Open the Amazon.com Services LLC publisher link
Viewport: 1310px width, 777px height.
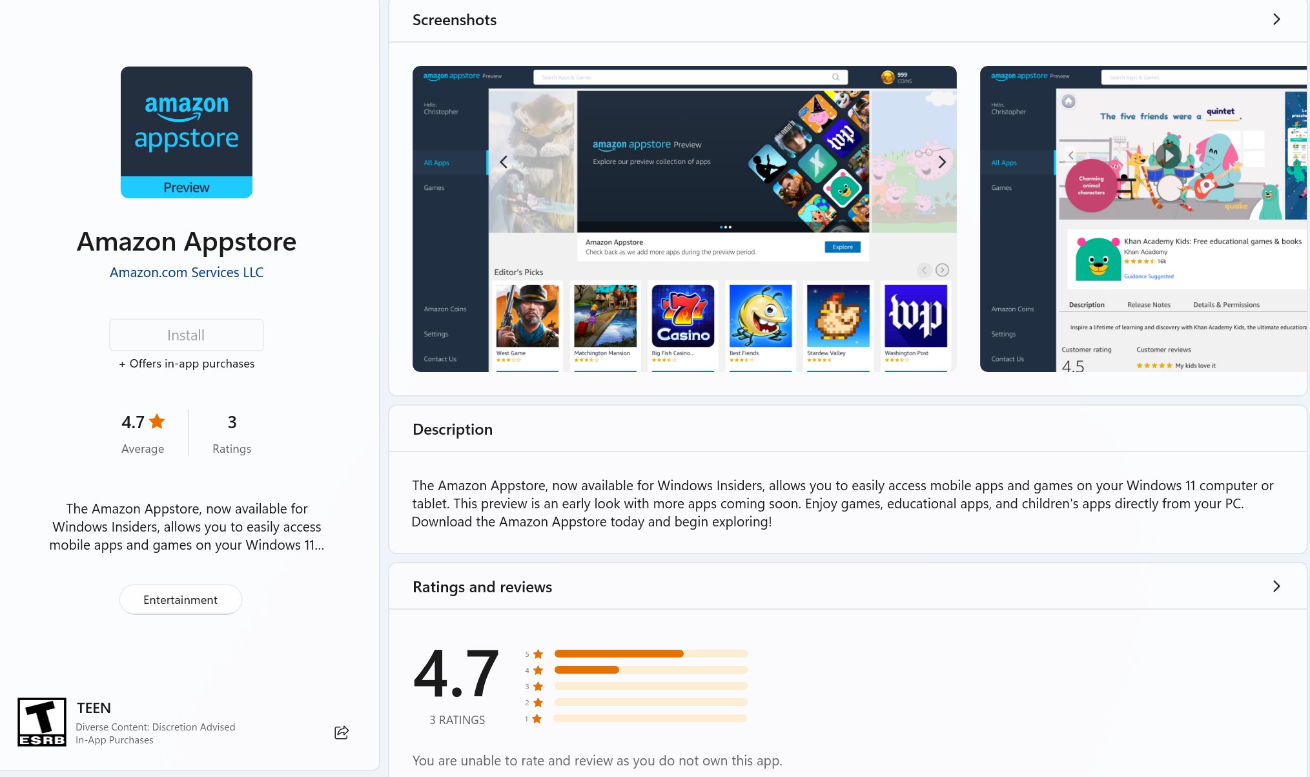[187, 273]
